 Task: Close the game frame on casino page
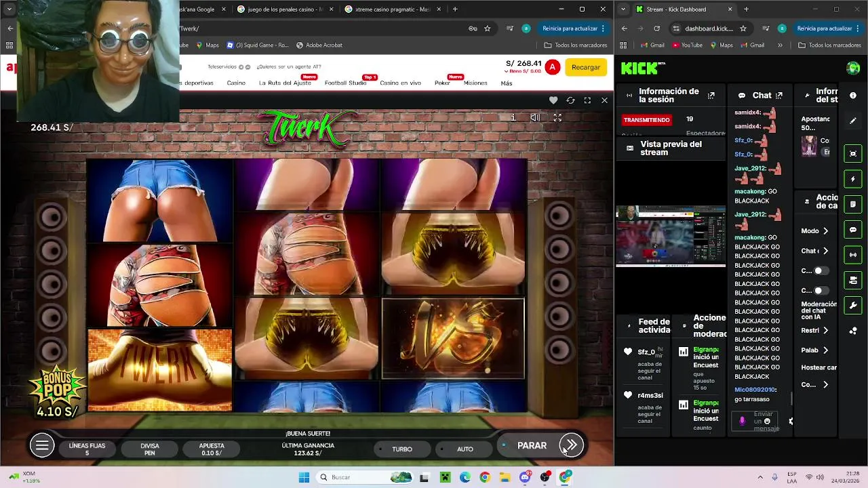[604, 100]
